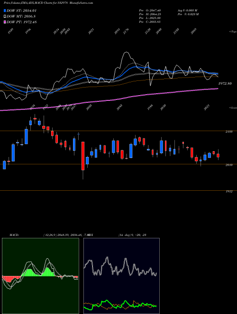Click the 'Pre O: 2047.40' open value
237x314 pixels.
[x=150, y=10]
